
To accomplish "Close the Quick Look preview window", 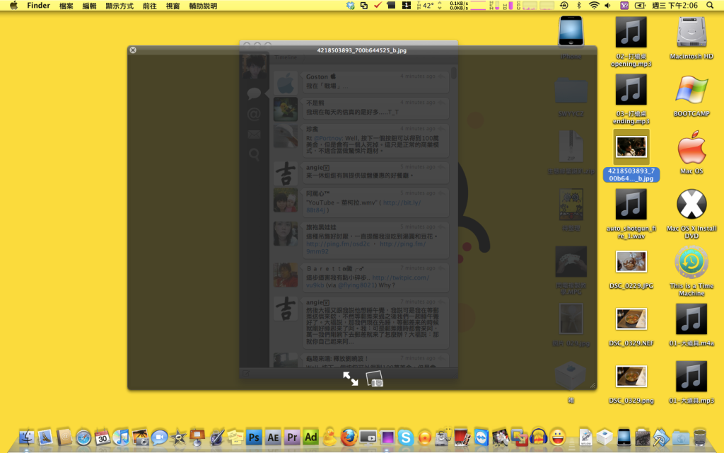I will pos(133,50).
